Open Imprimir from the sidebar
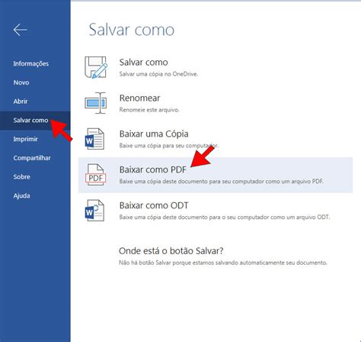Viewport: 361px width, 342px height. pos(25,139)
